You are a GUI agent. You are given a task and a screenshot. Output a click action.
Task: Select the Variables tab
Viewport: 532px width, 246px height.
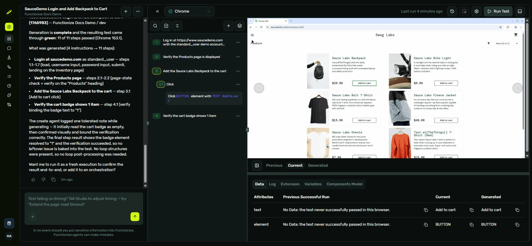click(x=313, y=184)
